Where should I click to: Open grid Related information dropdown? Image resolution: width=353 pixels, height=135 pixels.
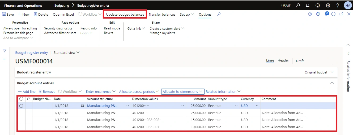[x=223, y=92]
